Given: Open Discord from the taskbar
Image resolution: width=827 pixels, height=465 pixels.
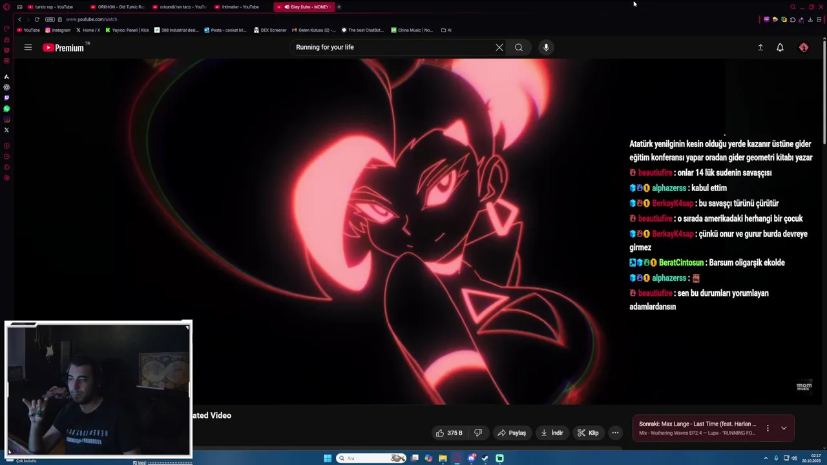Looking at the screenshot, I should [x=471, y=459].
